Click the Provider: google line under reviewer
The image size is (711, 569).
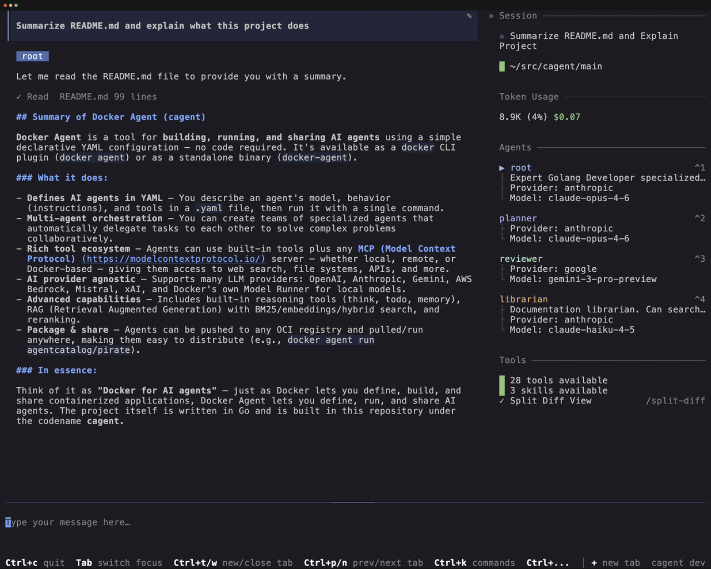tap(553, 269)
